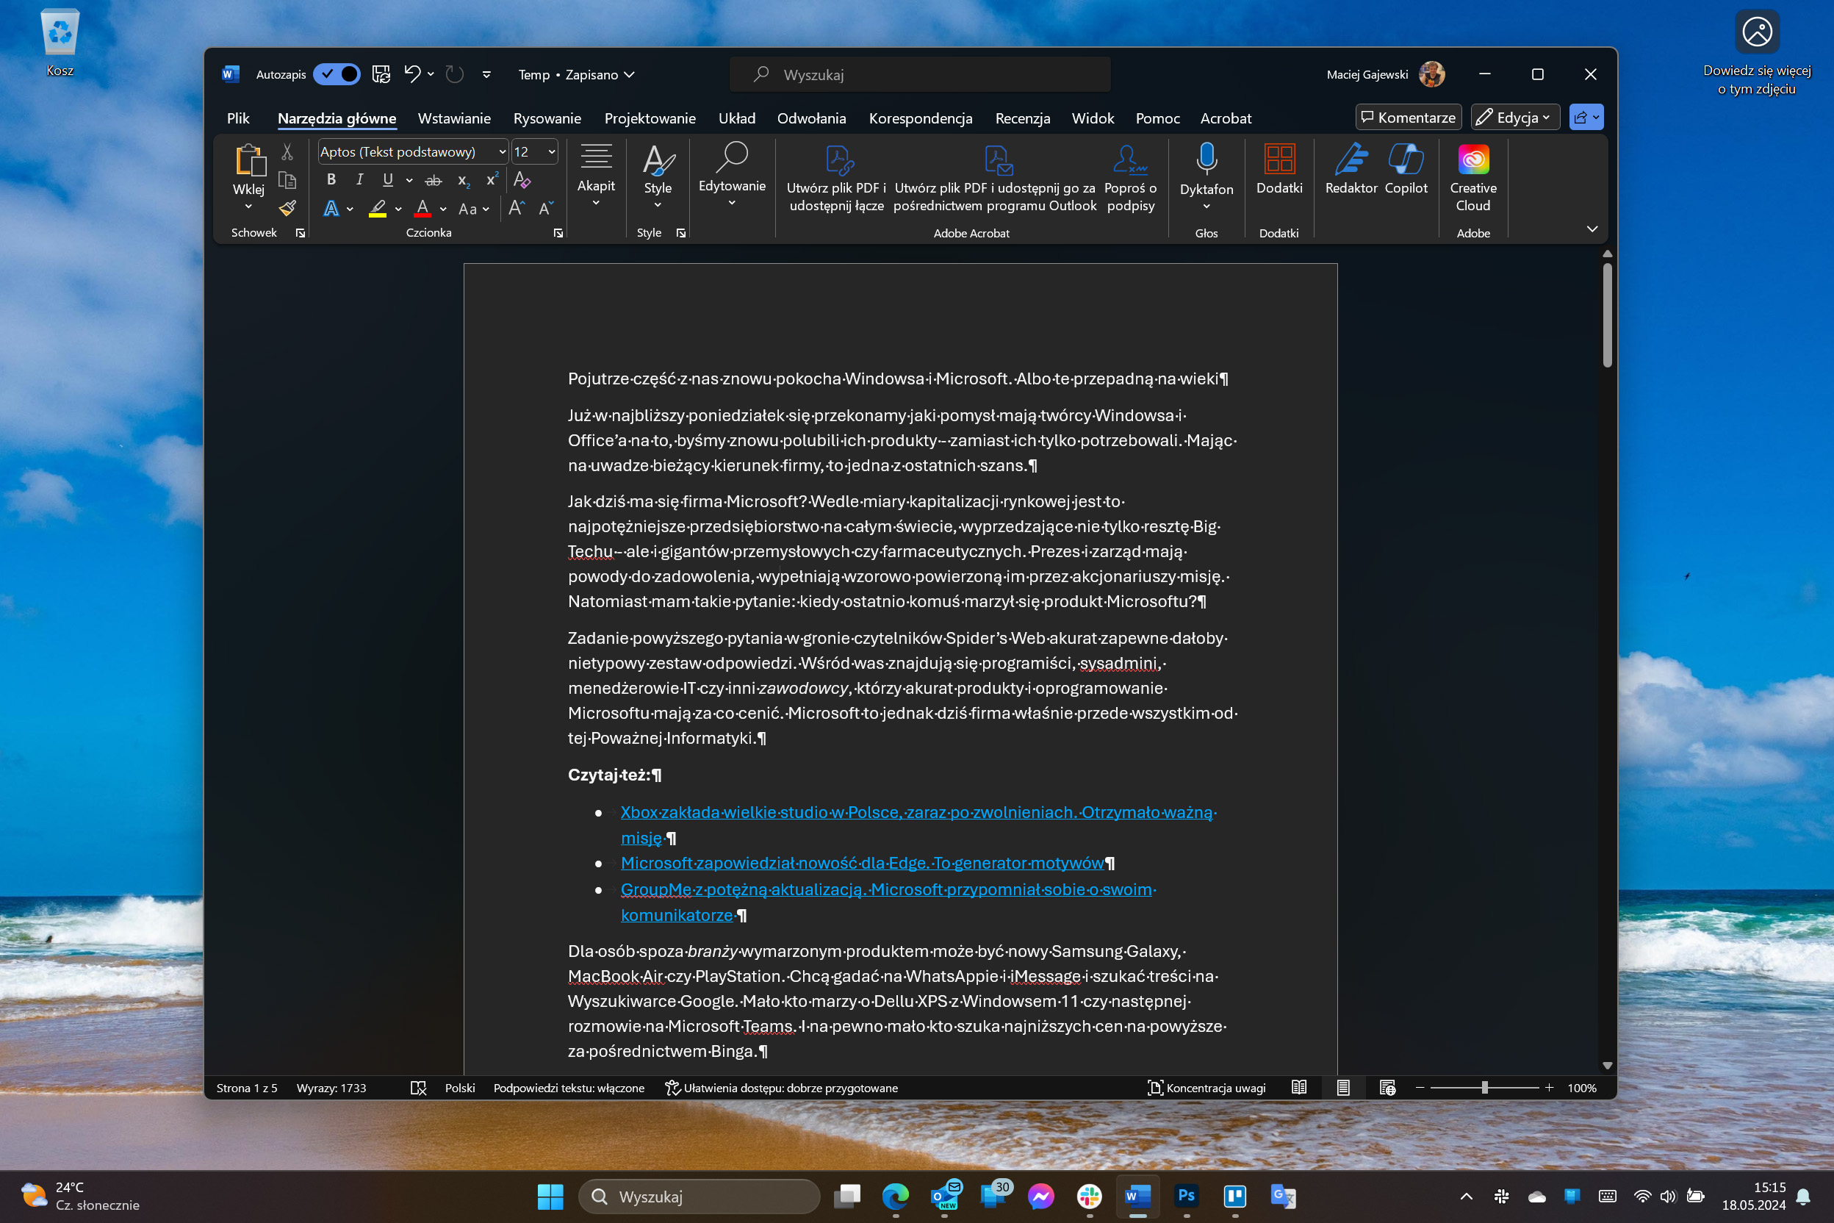
Task: Apply strikethrough formatting
Action: (x=433, y=180)
